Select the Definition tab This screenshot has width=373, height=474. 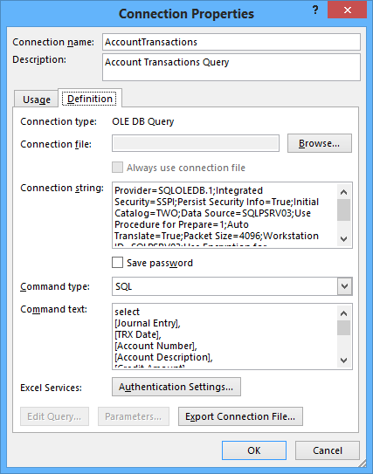90,99
